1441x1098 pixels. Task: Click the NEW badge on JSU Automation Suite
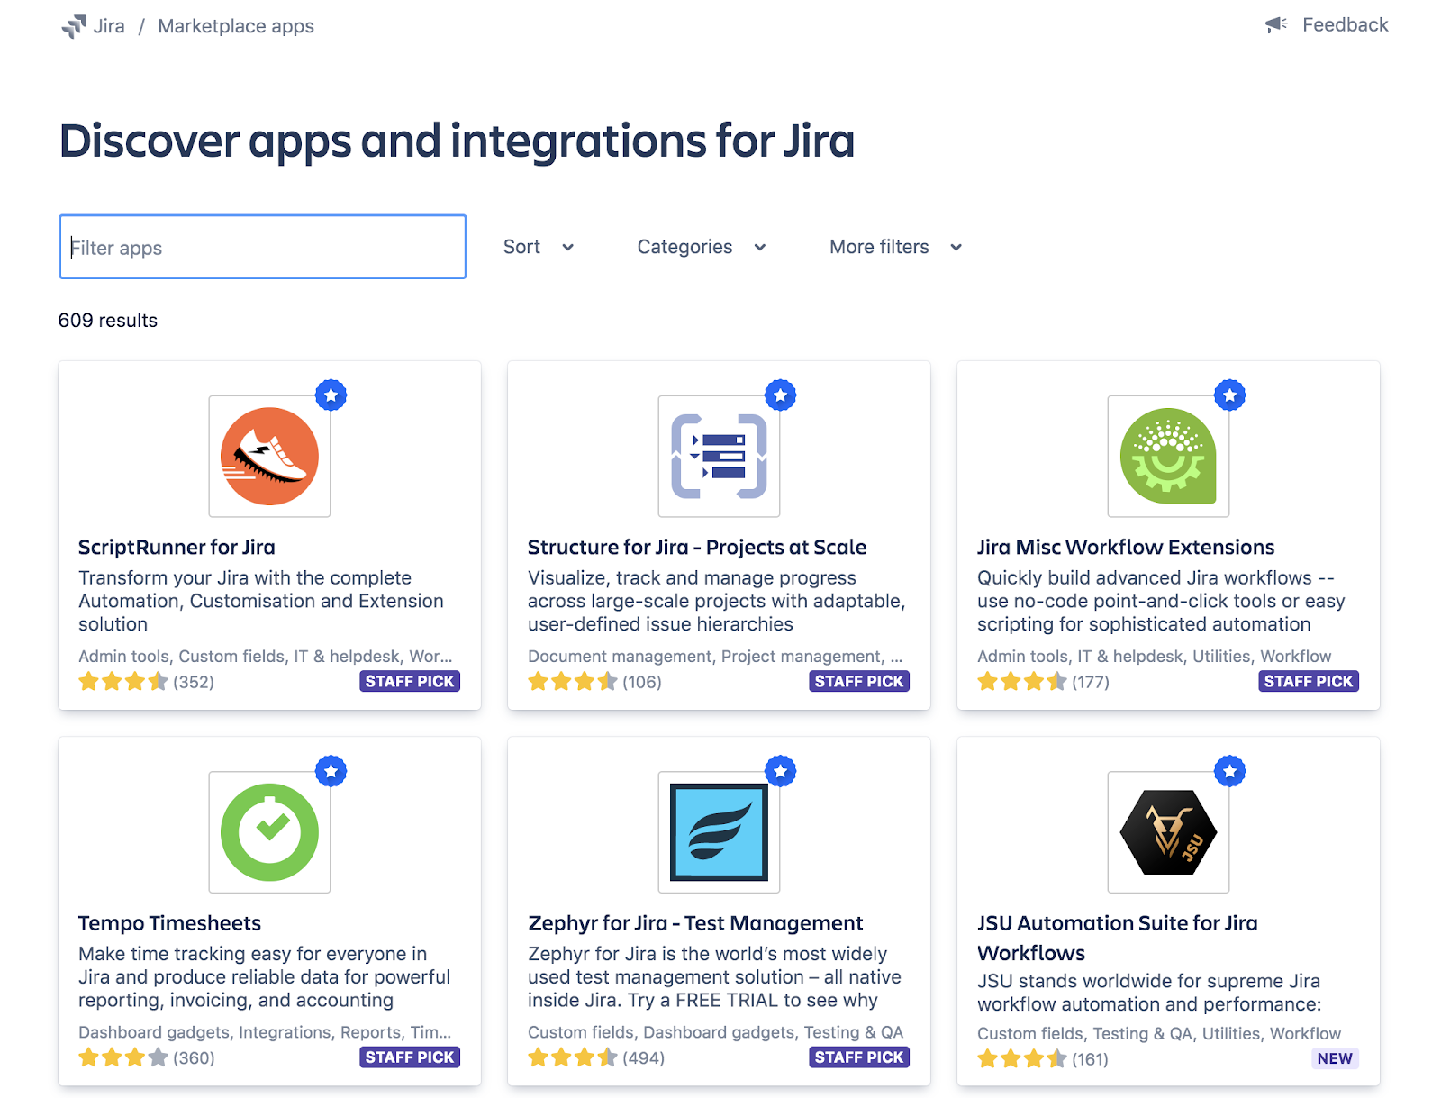pos(1335,1058)
